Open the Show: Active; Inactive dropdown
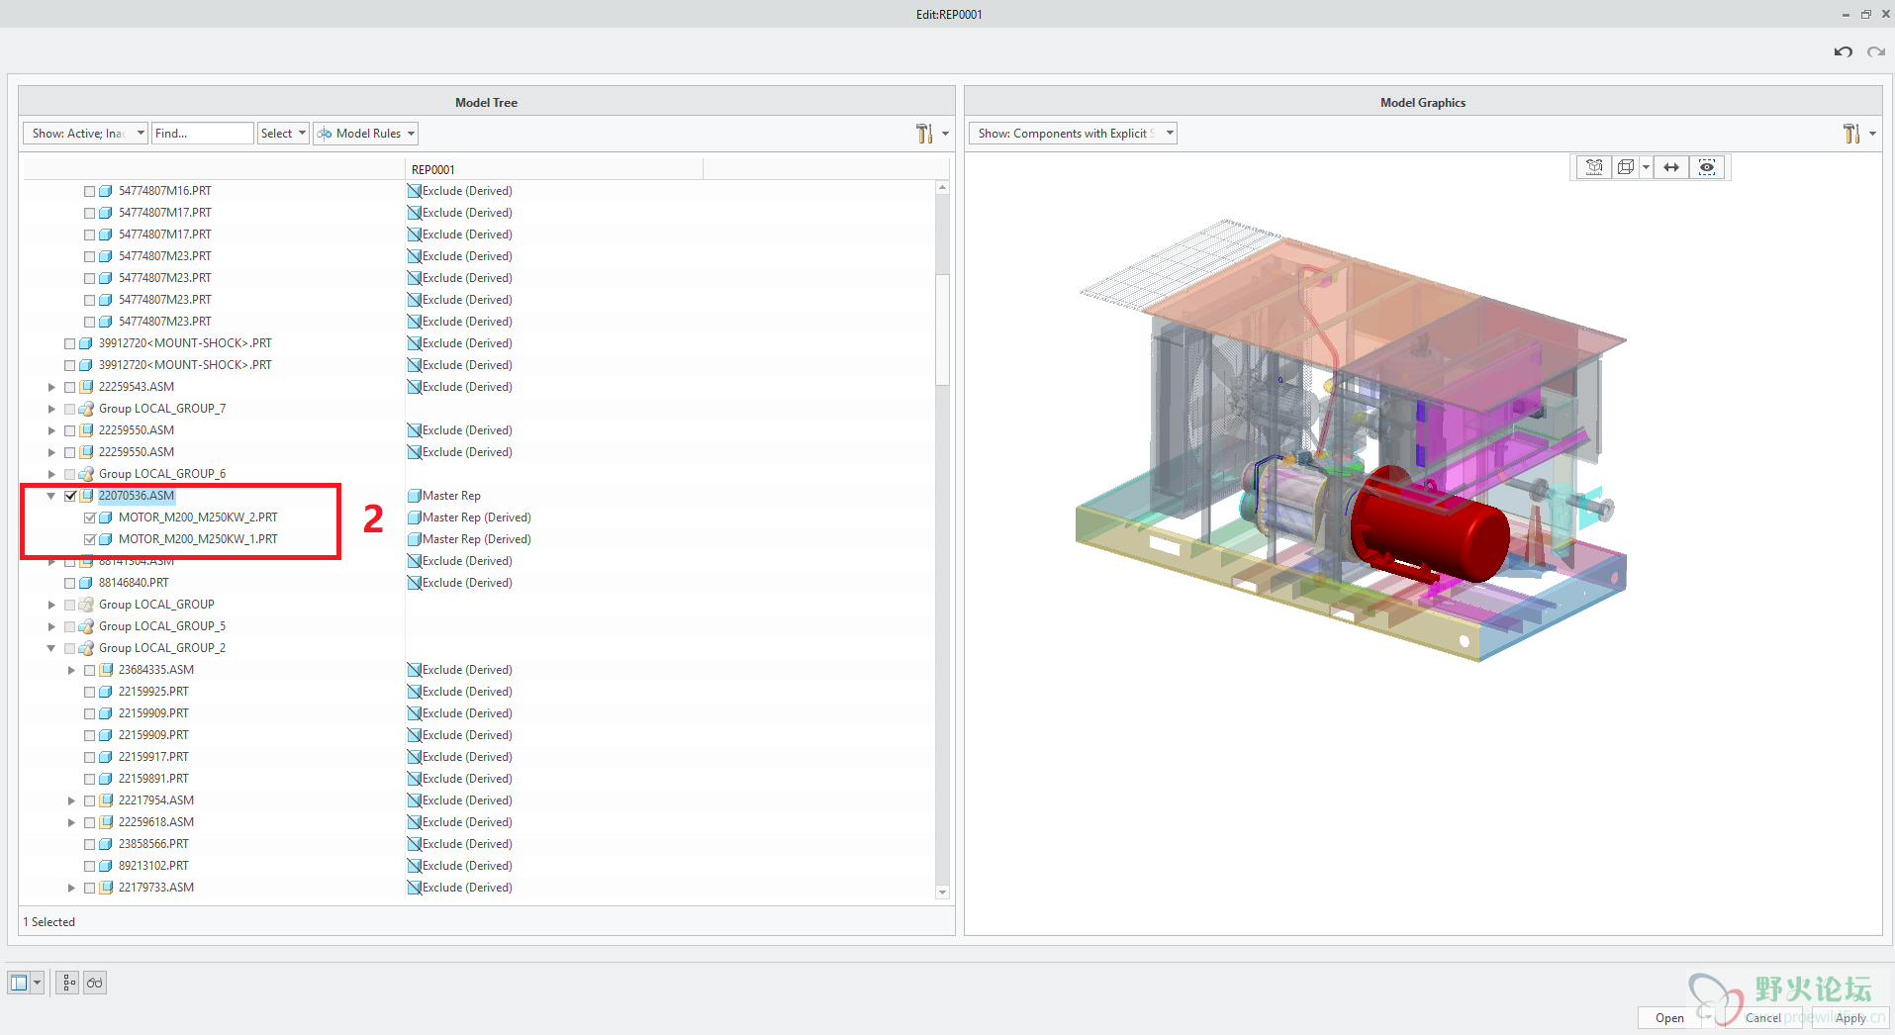1895x1035 pixels. [86, 134]
